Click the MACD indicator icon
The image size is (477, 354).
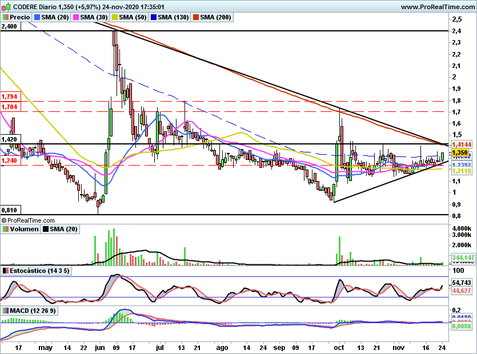(6, 311)
